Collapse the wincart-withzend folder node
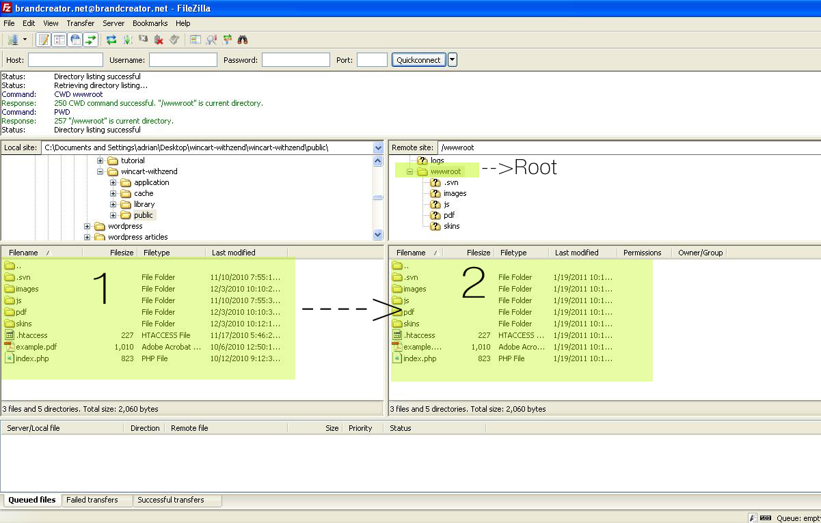Image resolution: width=821 pixels, height=523 pixels. point(100,172)
